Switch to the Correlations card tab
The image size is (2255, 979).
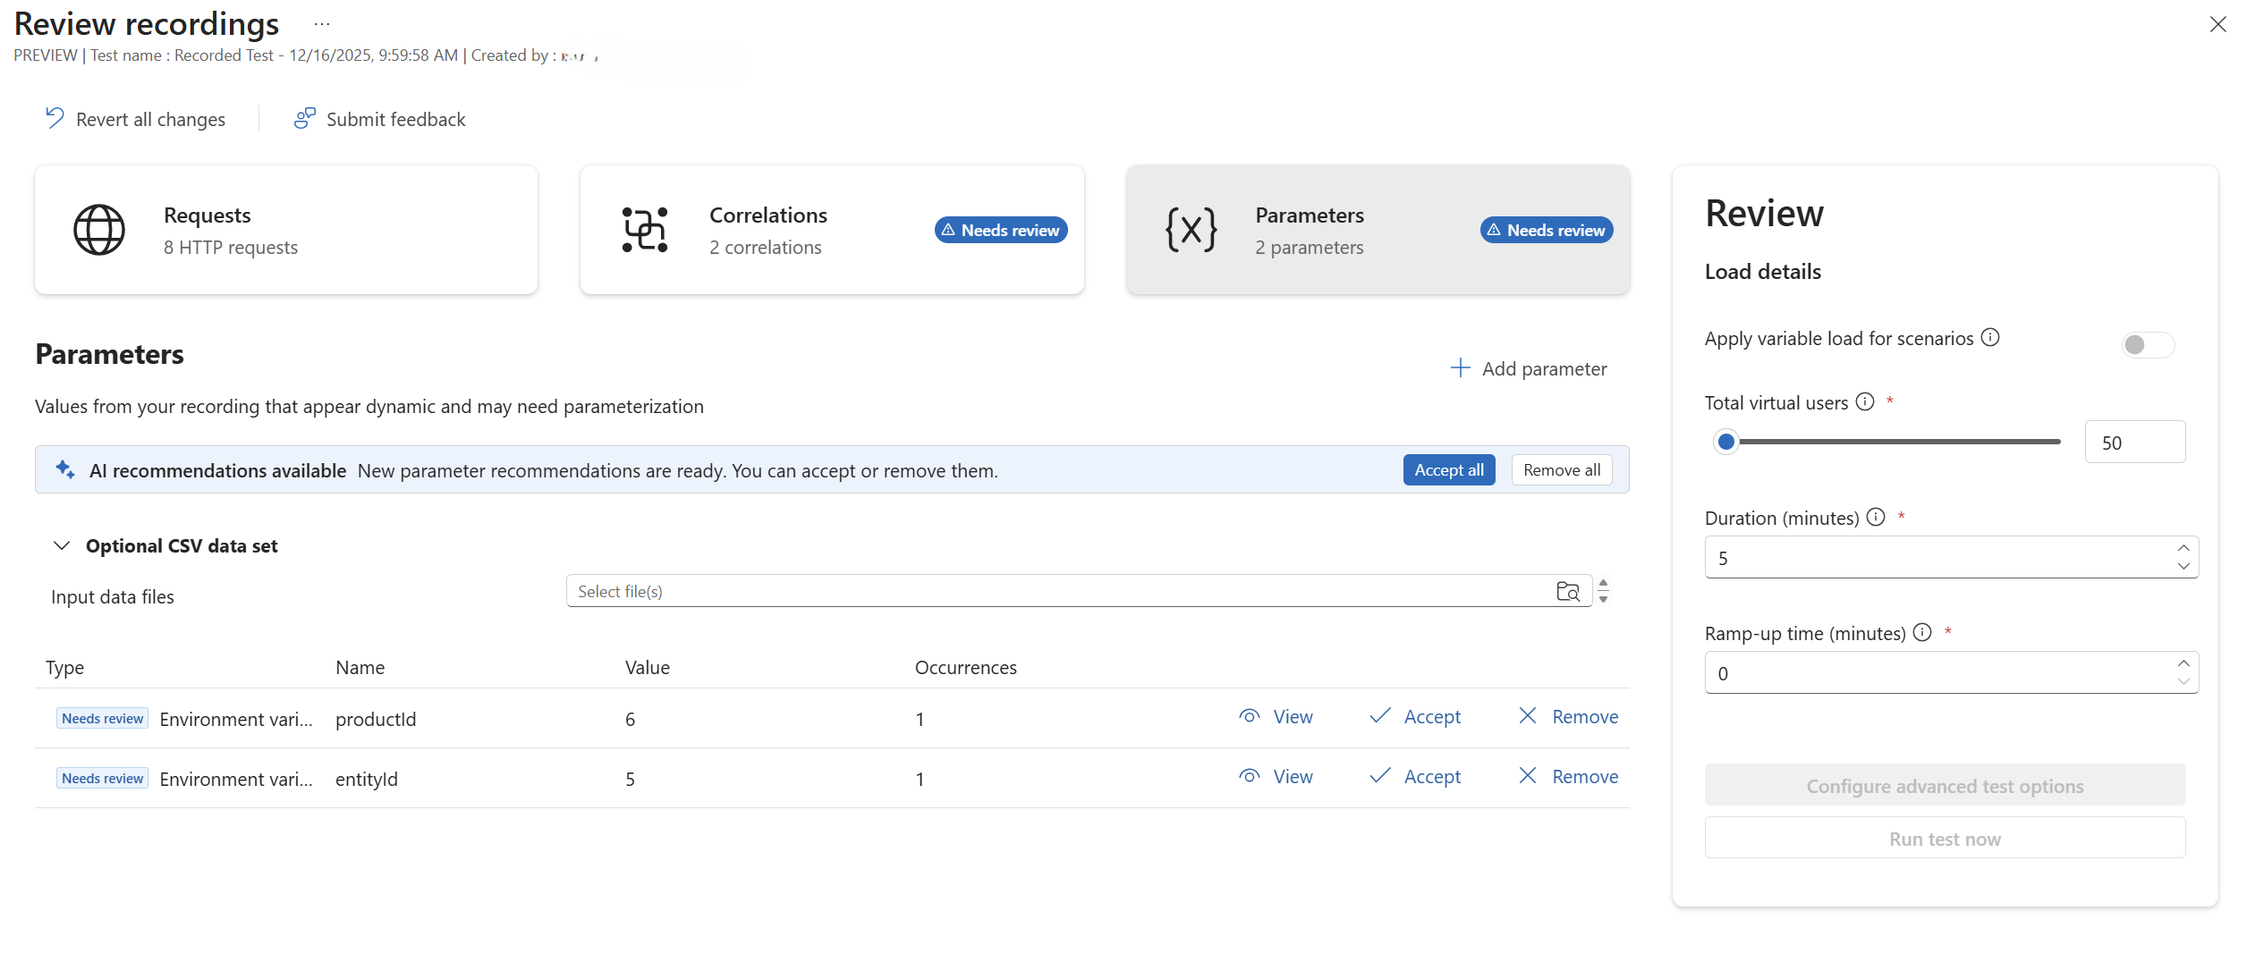click(x=831, y=230)
